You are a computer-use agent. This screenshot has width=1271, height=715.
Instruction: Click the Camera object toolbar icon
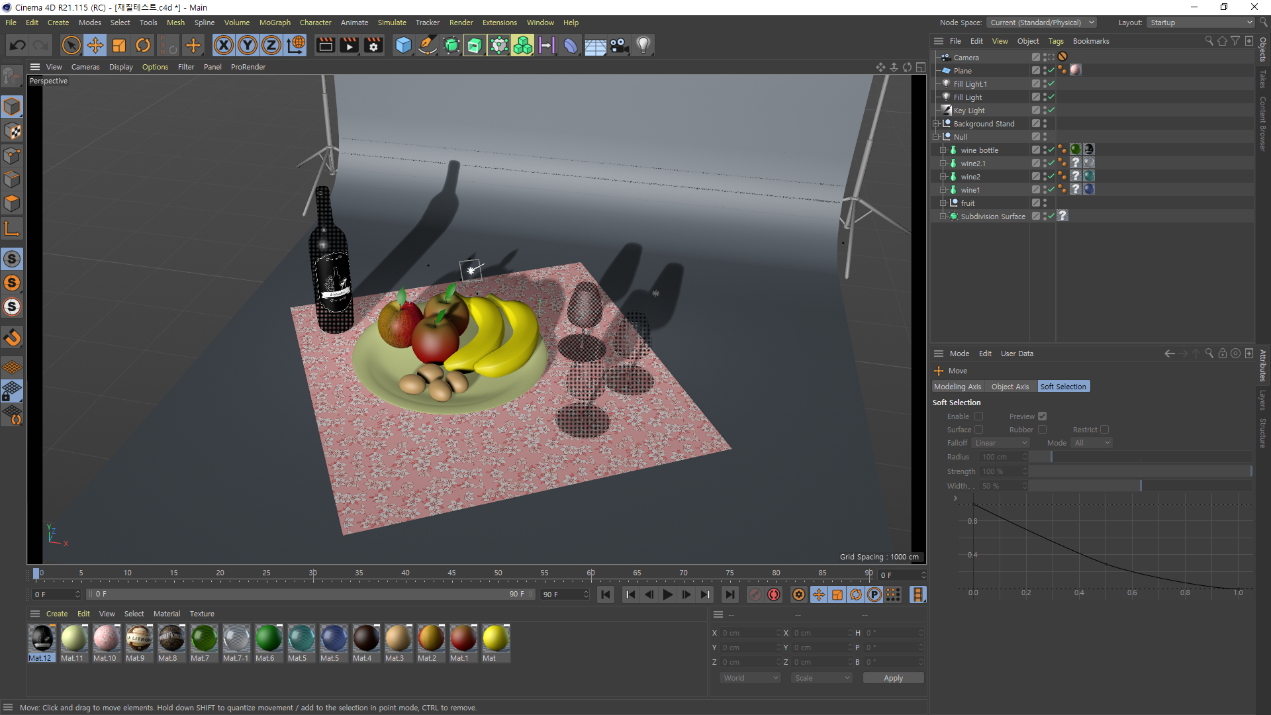(x=619, y=45)
